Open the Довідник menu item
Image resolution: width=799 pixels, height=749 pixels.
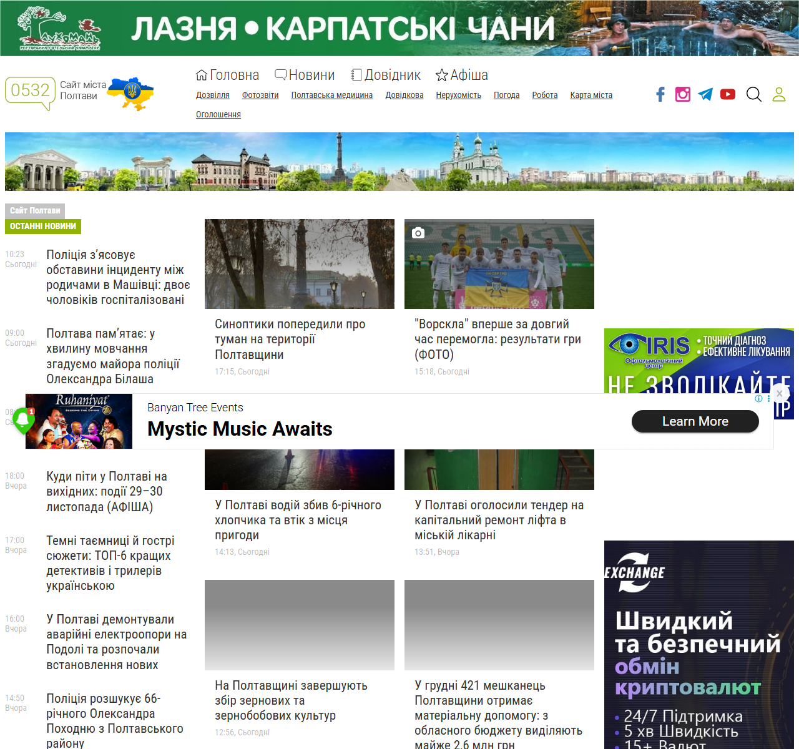pos(386,76)
